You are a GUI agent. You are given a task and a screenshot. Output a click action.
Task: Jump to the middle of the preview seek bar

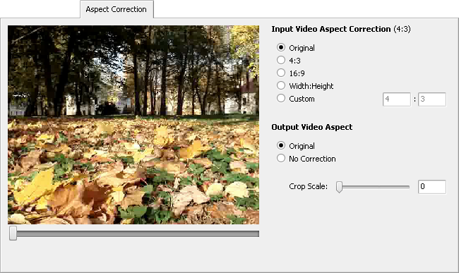click(134, 233)
